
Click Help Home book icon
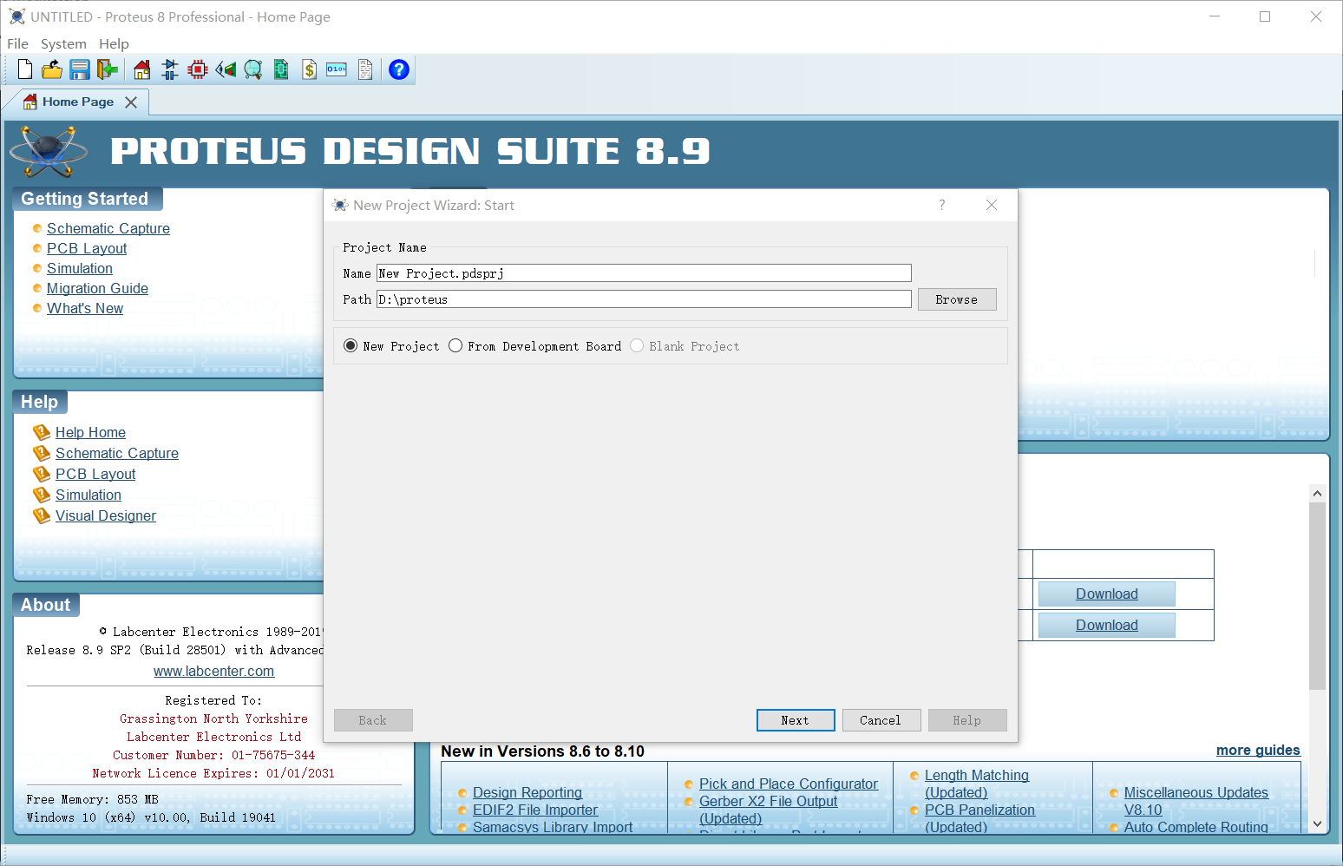pos(42,432)
